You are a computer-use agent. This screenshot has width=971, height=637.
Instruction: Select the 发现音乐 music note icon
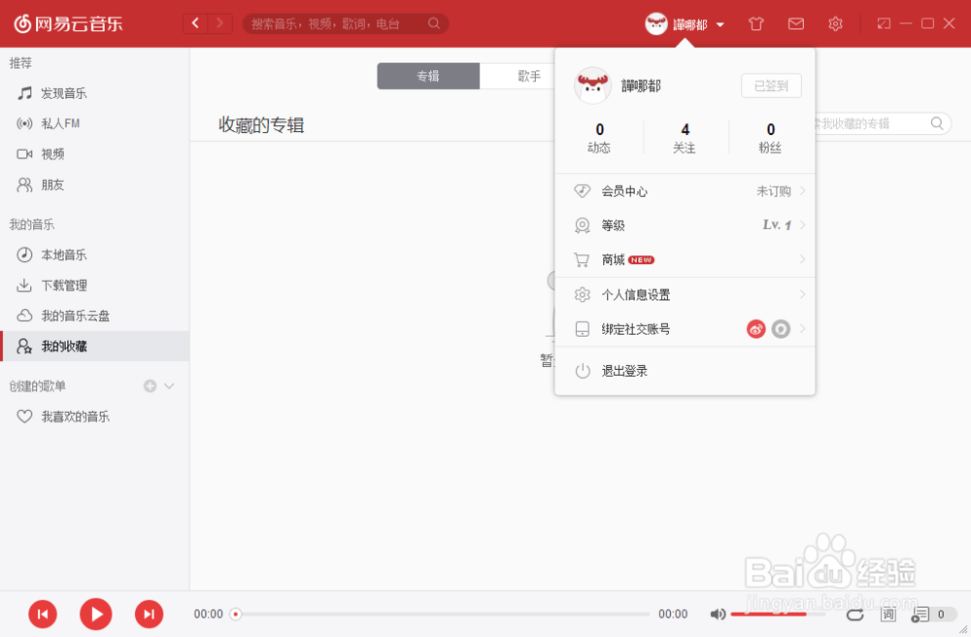[24, 93]
